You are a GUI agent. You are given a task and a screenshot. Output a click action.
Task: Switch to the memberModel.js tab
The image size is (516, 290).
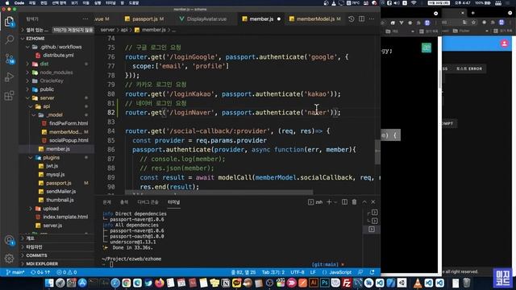point(315,19)
